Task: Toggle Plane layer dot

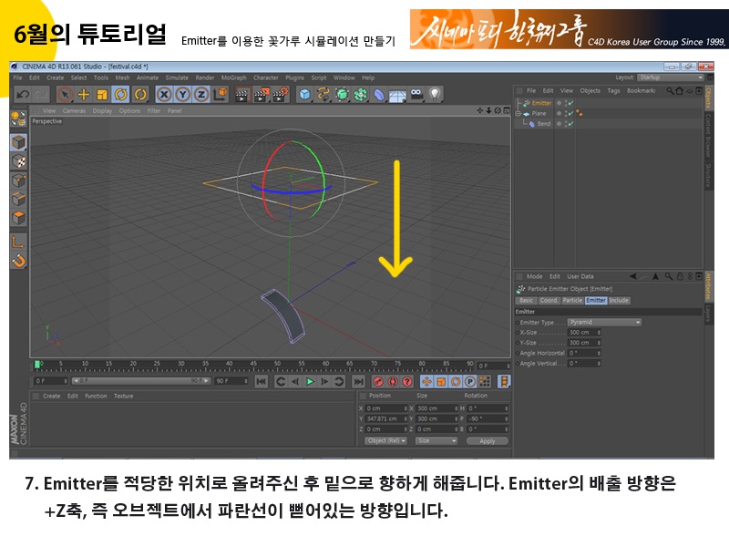Action: click(560, 113)
